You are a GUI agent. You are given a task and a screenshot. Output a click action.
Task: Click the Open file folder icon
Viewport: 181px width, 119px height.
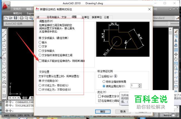[x=11, y=18]
